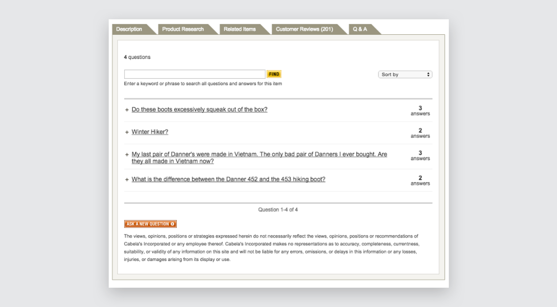Switch to the Q & A tab
This screenshot has width=557, height=307.
(x=360, y=29)
